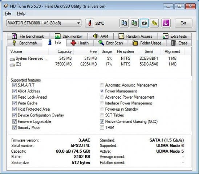The image size is (199, 174).
Task: Click the copy screenshot to clipboard icon
Action: click(x=134, y=23)
